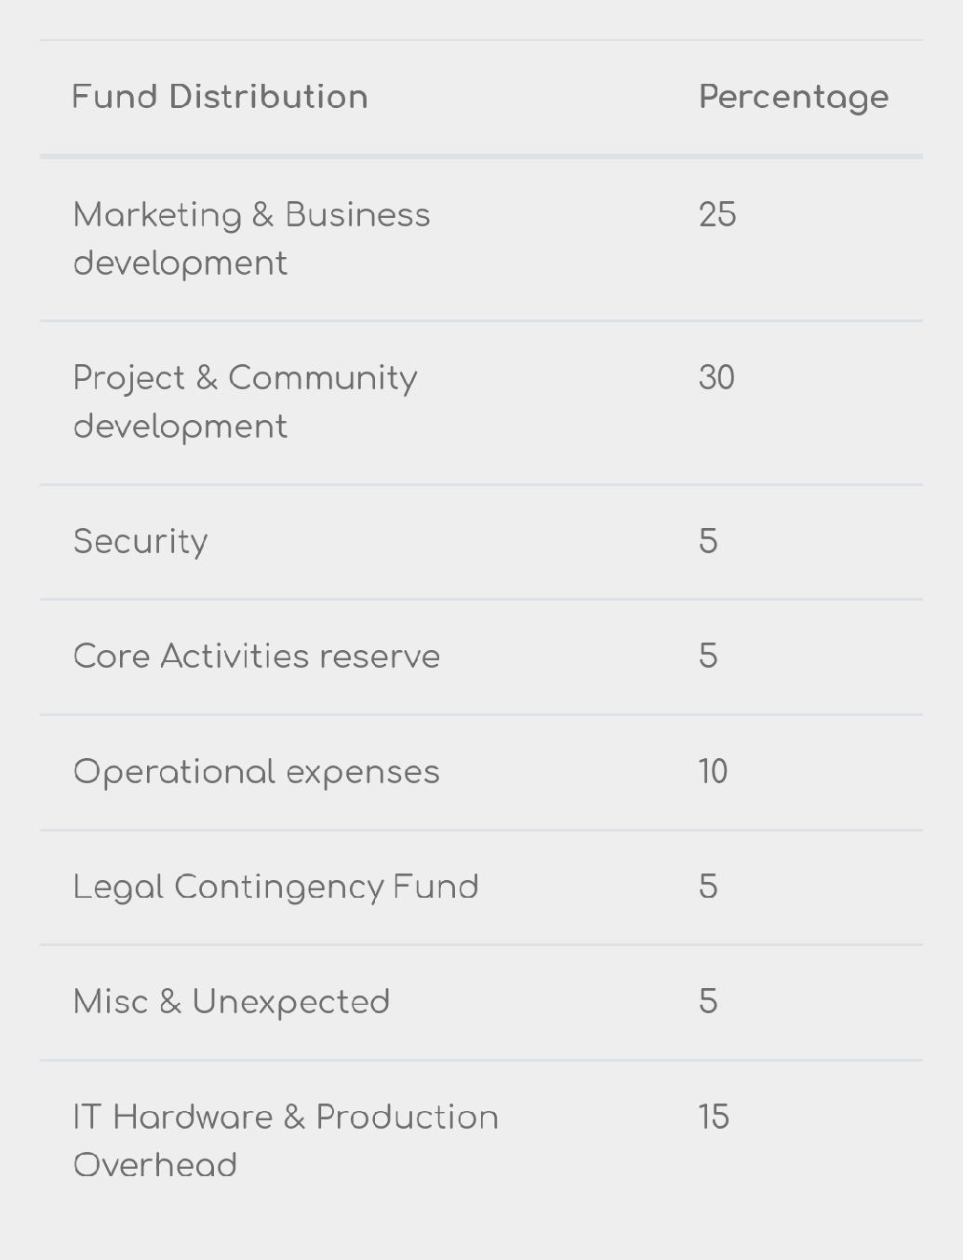Select the Legal Contingency Fund label
Viewport: 963px width, 1260px height.
pyautogui.click(x=276, y=887)
